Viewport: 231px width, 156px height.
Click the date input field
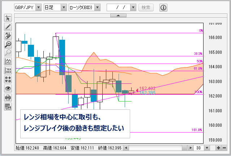coord(119,7)
